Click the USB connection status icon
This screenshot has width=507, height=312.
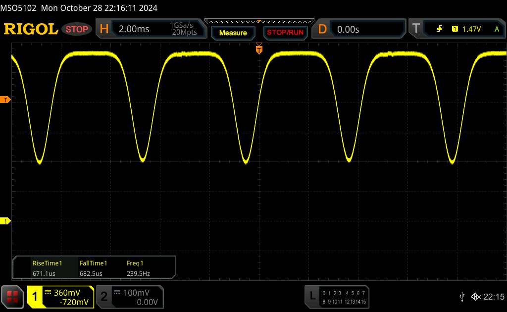(462, 297)
